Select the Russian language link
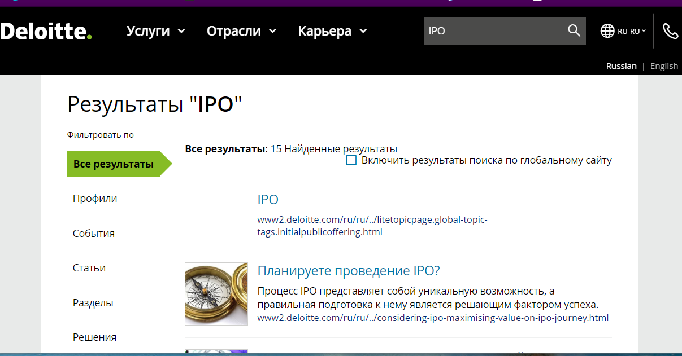 tap(622, 66)
